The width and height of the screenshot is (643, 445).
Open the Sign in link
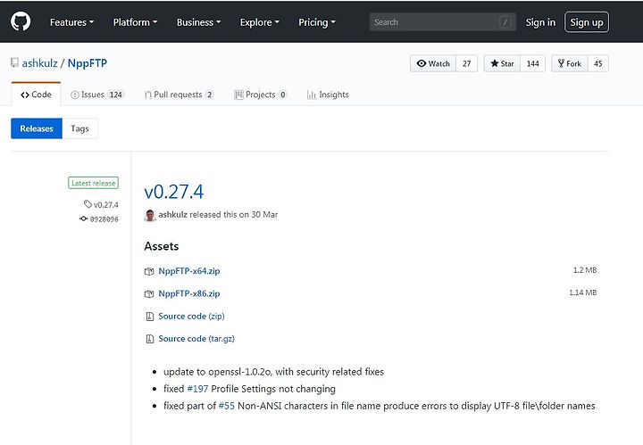(x=540, y=22)
